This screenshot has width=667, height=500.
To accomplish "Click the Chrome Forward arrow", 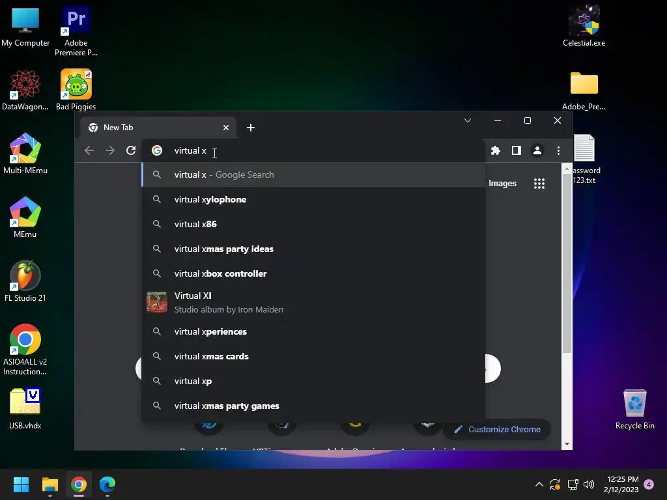I will tap(109, 150).
